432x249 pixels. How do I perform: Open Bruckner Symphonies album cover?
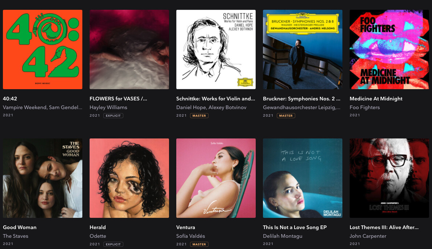coord(303,50)
